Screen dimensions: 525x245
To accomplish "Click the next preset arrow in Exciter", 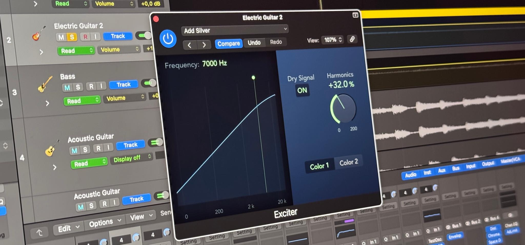I will pos(204,45).
